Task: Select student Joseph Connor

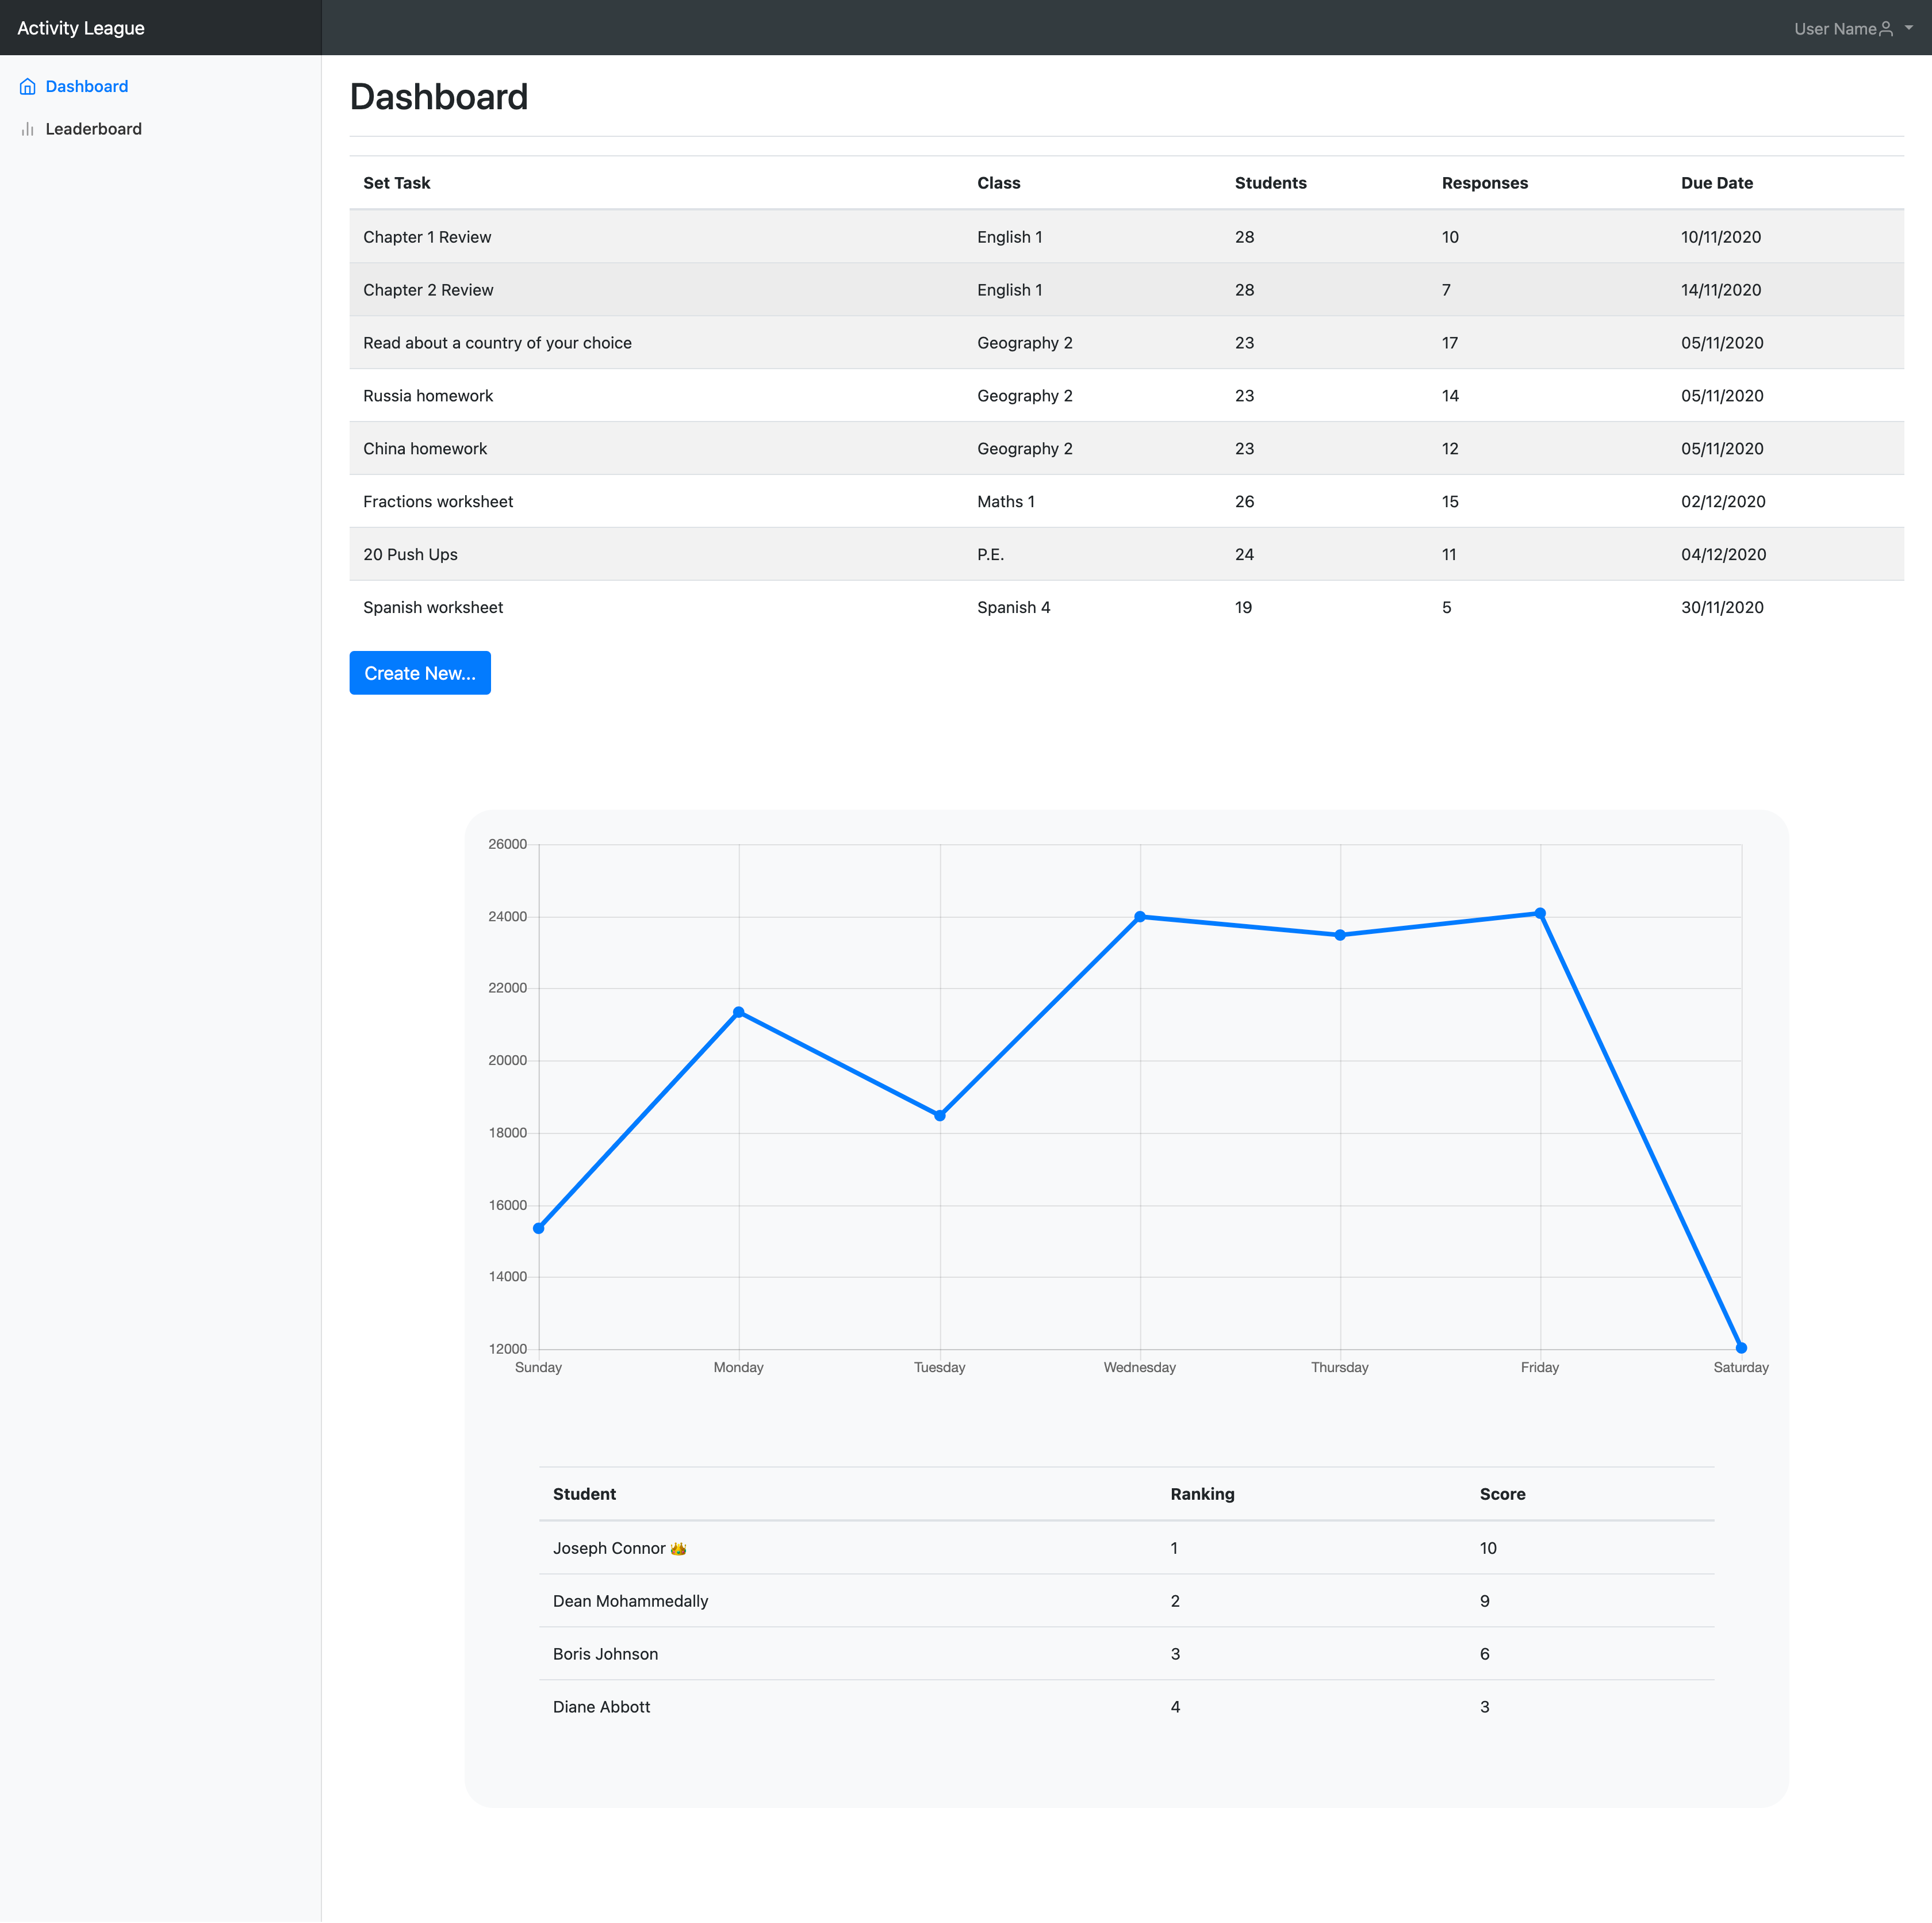Action: [x=609, y=1548]
